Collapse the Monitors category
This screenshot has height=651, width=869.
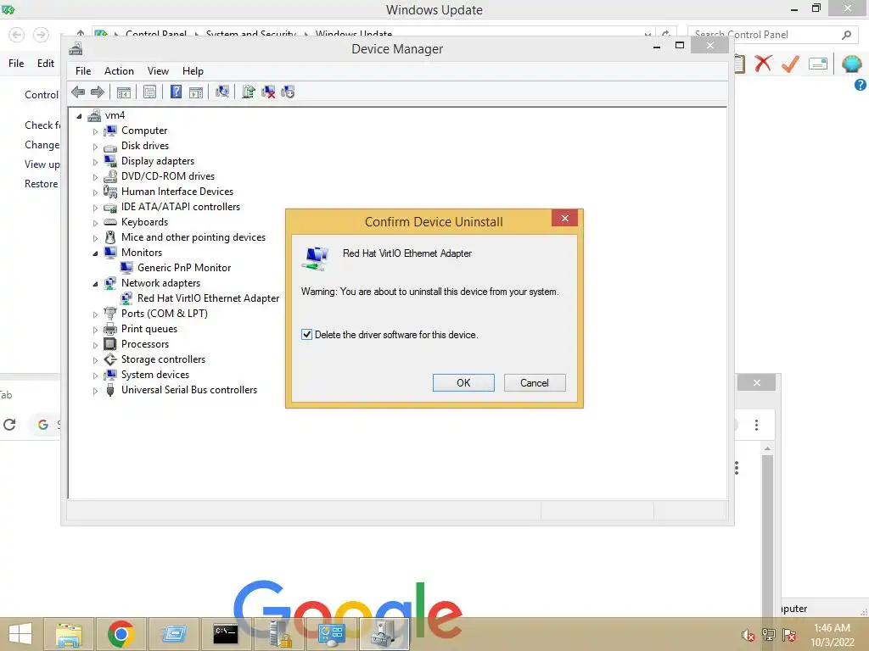click(95, 253)
